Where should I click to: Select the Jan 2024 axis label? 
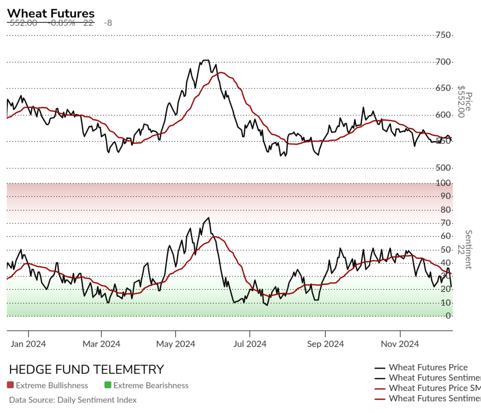pos(28,344)
